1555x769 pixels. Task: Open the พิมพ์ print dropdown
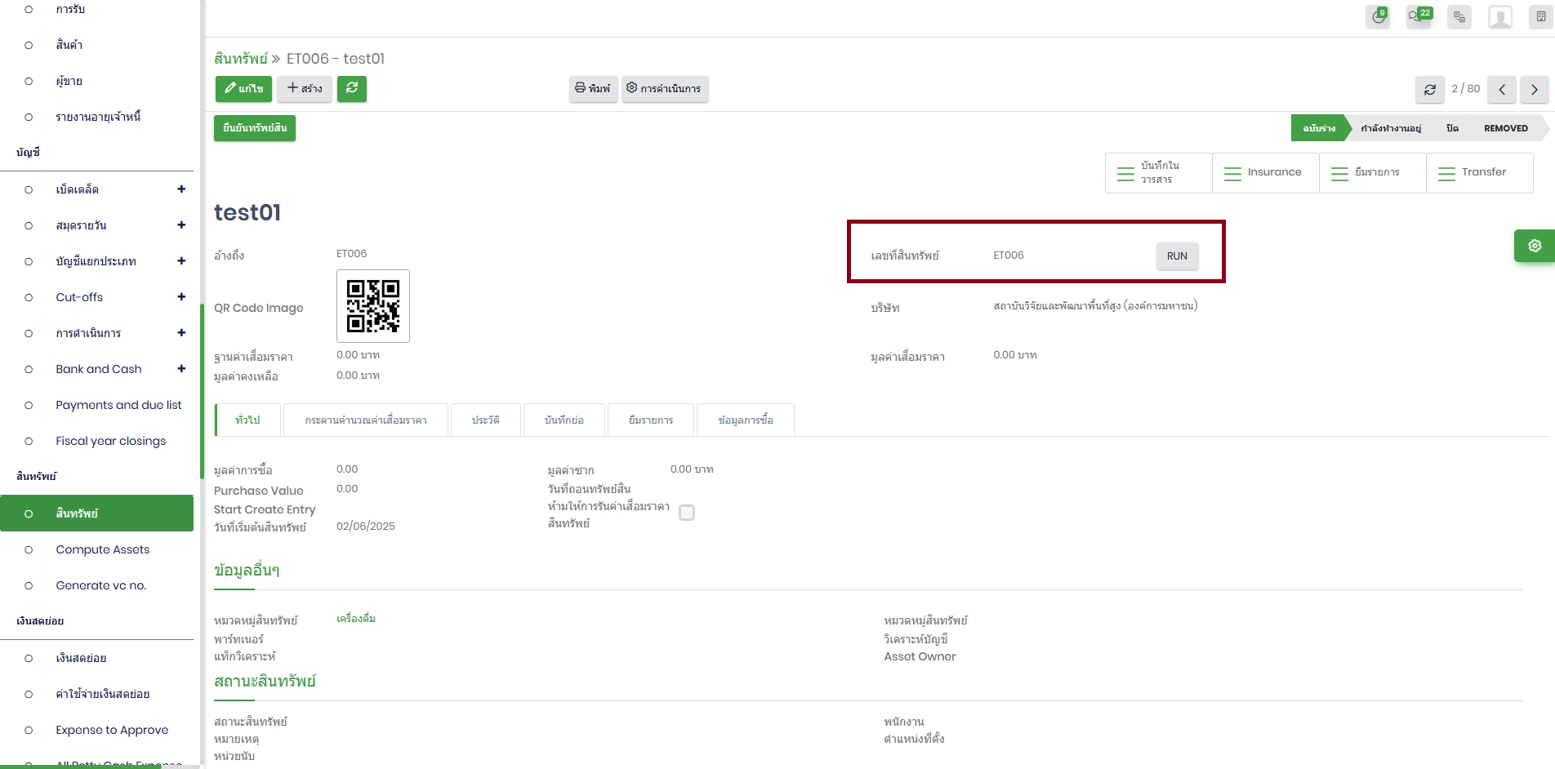(593, 89)
